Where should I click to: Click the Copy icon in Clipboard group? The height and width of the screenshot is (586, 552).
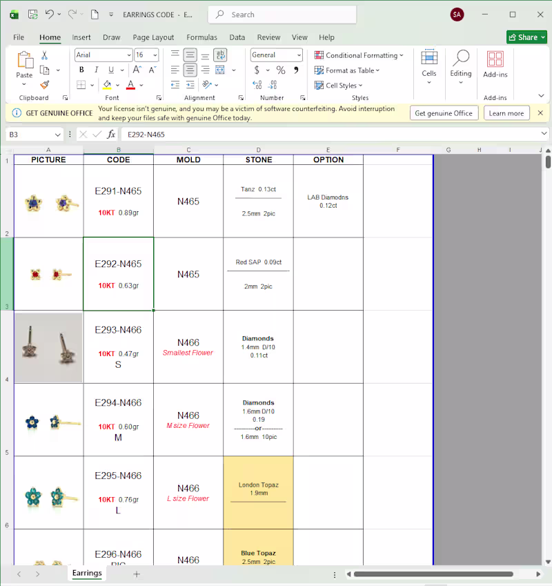[x=44, y=70]
